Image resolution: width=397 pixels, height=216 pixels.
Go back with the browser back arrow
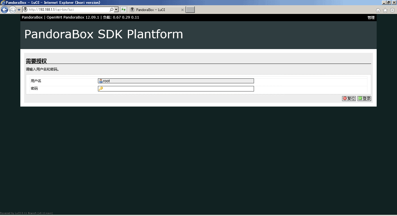tap(4, 10)
